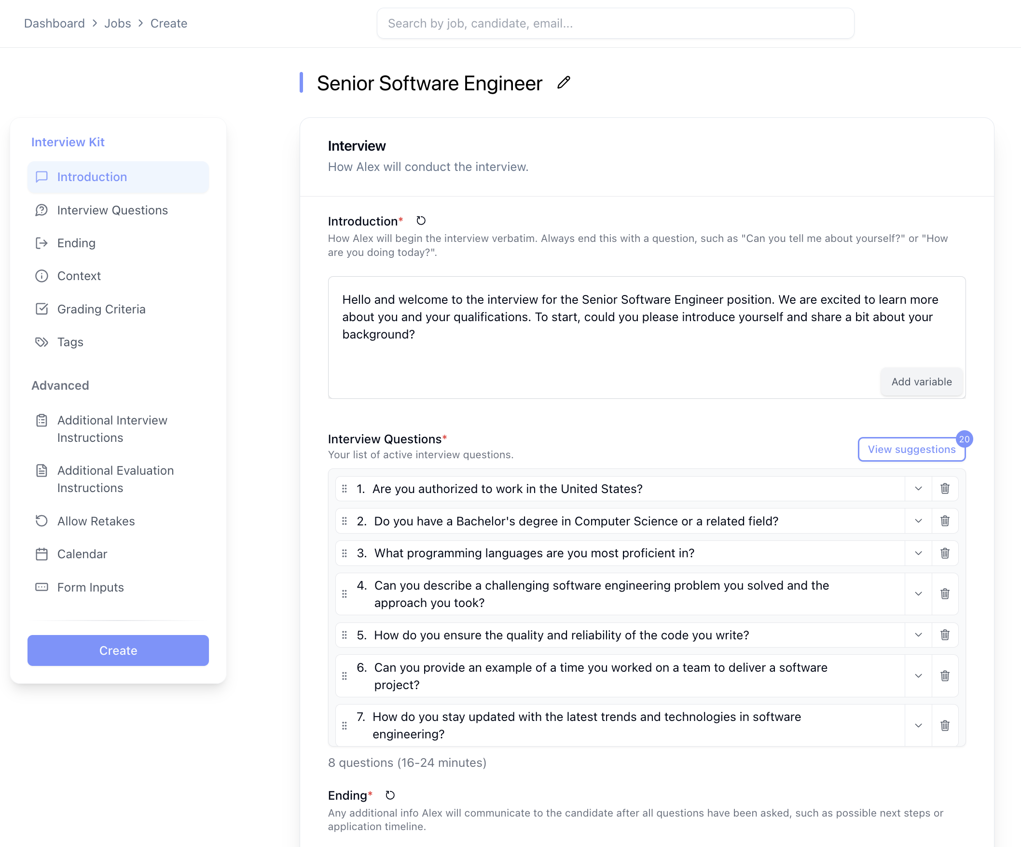Click Add variable in introduction box
This screenshot has height=847, width=1021.
[921, 382]
